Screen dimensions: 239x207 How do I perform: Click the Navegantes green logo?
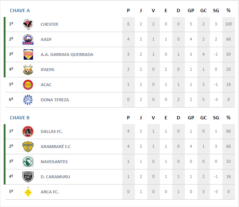28,162
